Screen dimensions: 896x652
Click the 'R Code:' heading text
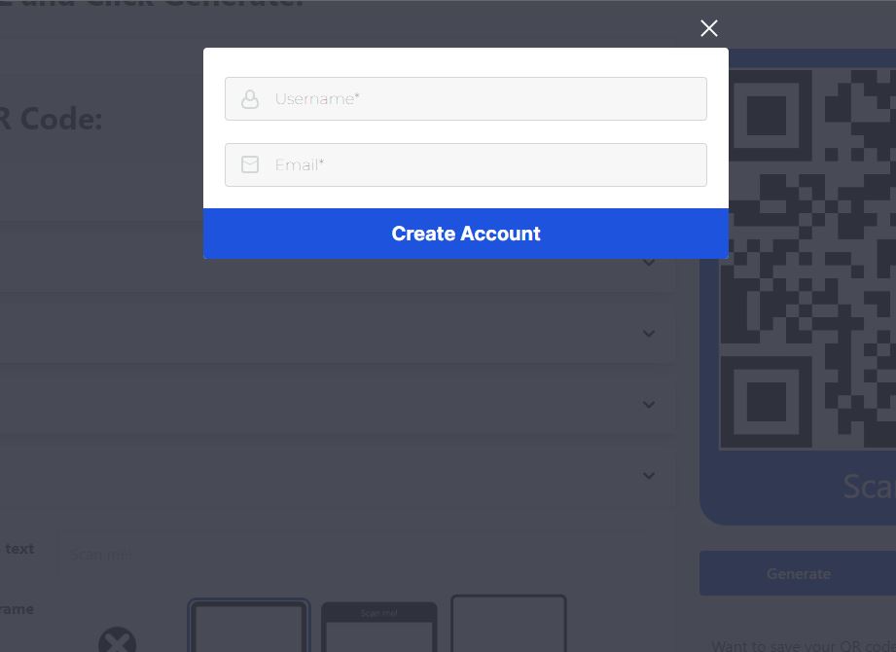pos(51,120)
